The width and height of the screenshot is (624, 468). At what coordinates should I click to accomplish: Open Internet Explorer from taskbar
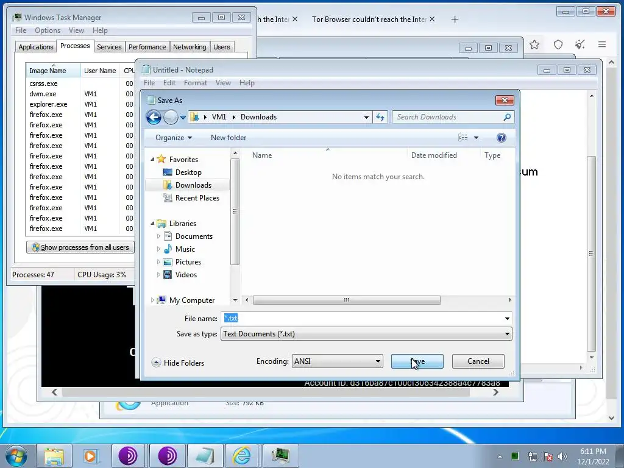point(242,456)
